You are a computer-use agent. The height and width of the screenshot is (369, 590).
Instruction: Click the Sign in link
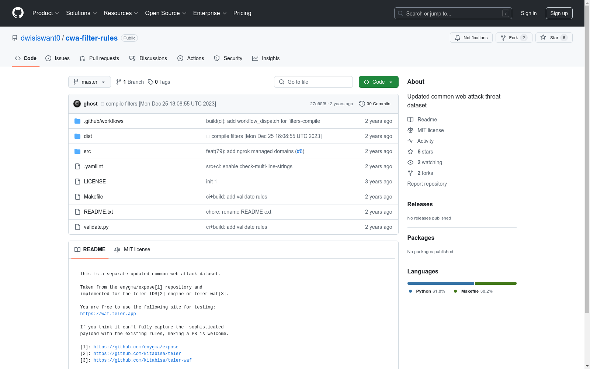(x=529, y=13)
